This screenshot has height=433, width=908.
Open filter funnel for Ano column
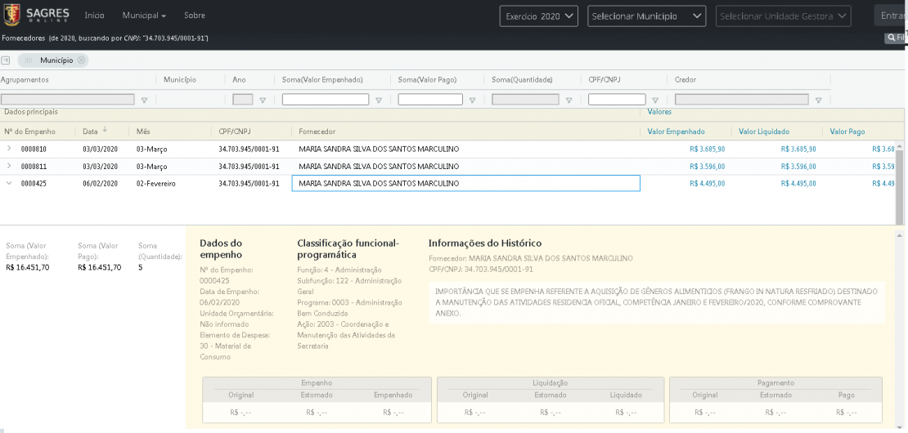click(263, 100)
